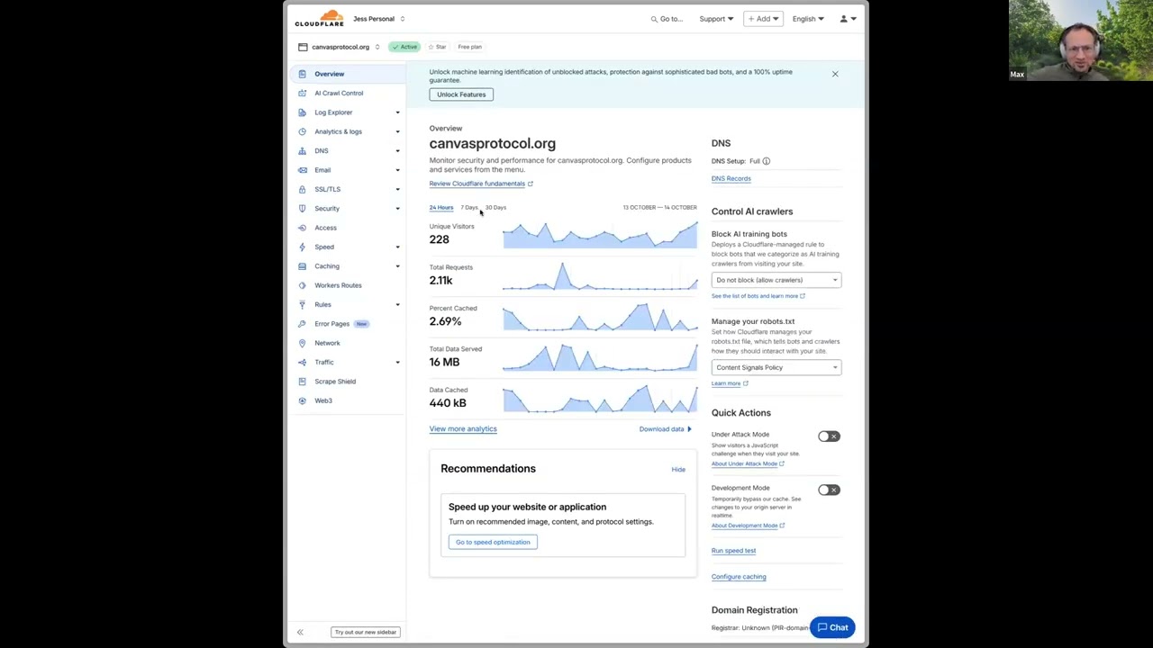Click the Security shield icon
1153x648 pixels.
[303, 208]
